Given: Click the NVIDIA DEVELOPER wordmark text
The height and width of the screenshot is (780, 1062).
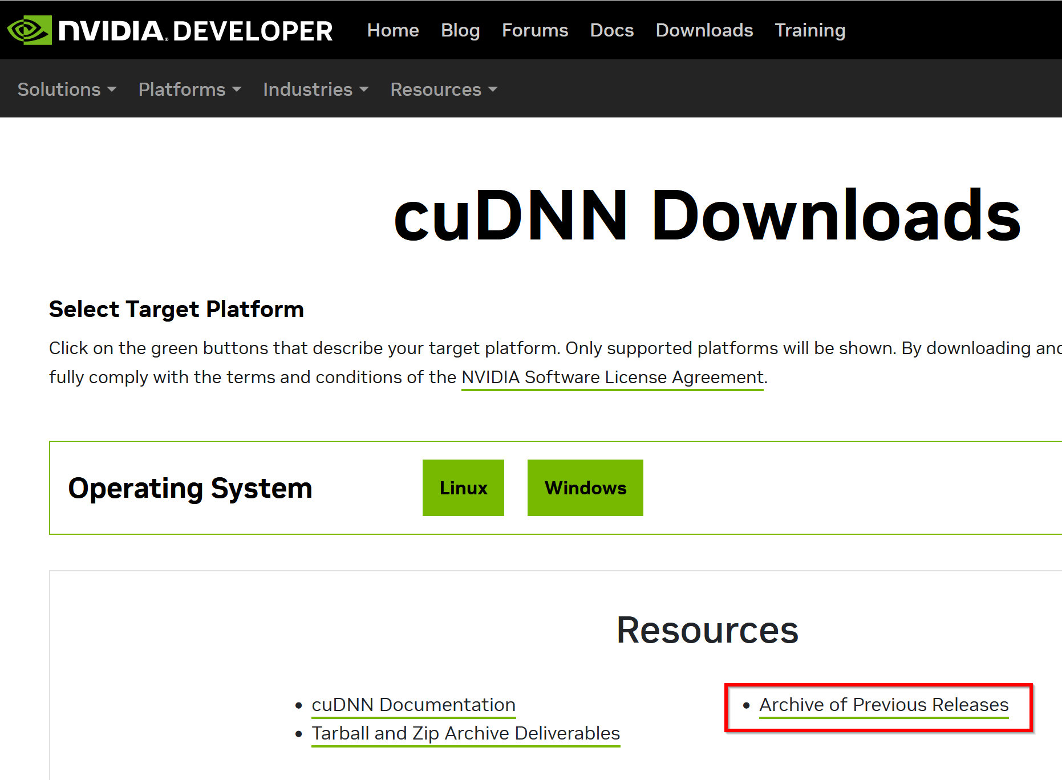Looking at the screenshot, I should [196, 31].
